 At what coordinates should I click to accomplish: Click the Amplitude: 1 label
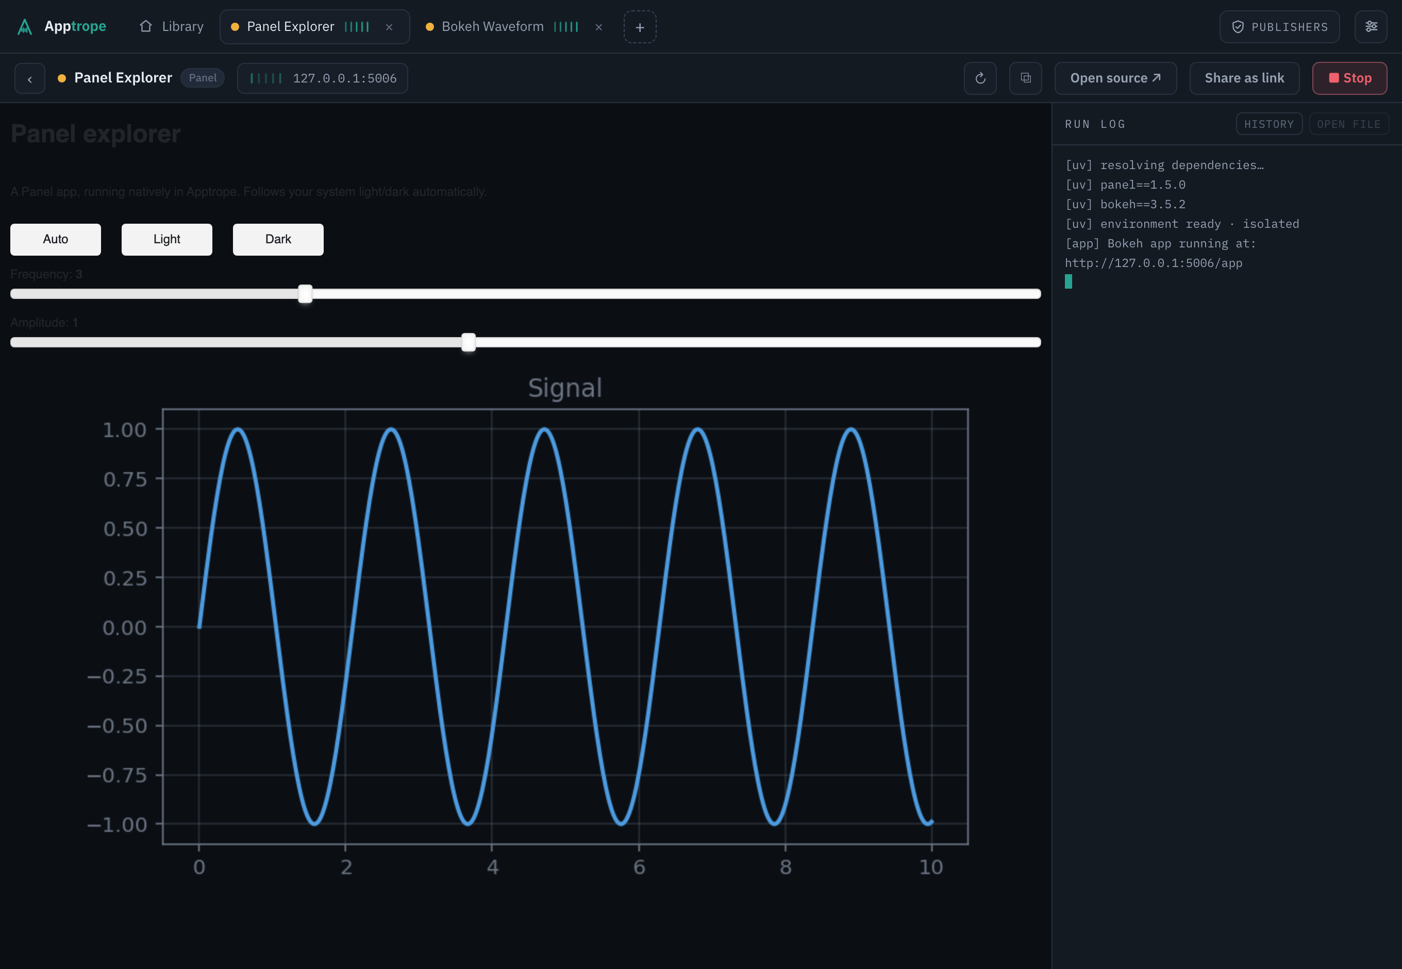[44, 322]
